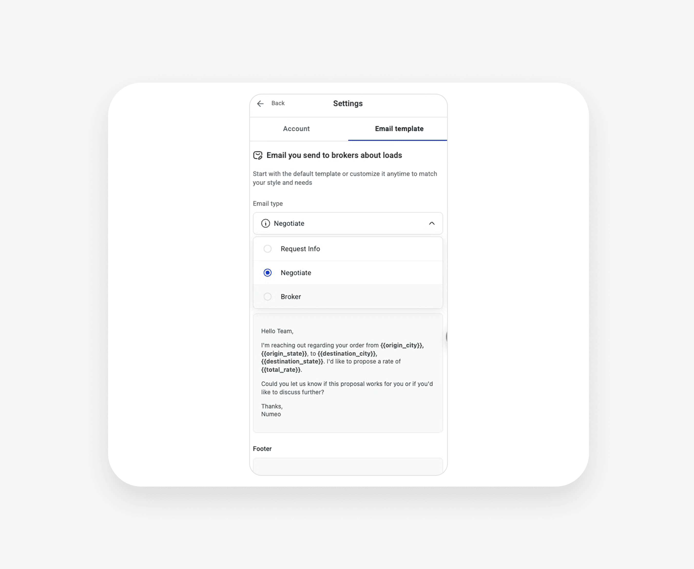The width and height of the screenshot is (694, 569).
Task: Click the back arrow to return
Action: click(261, 103)
